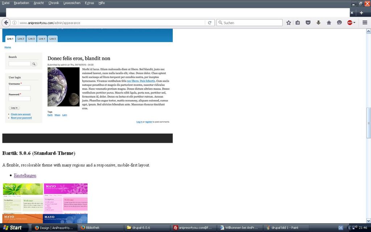The image size is (371, 232).
Task: Click the Einstellungen link under Bartik
Action: click(25, 175)
